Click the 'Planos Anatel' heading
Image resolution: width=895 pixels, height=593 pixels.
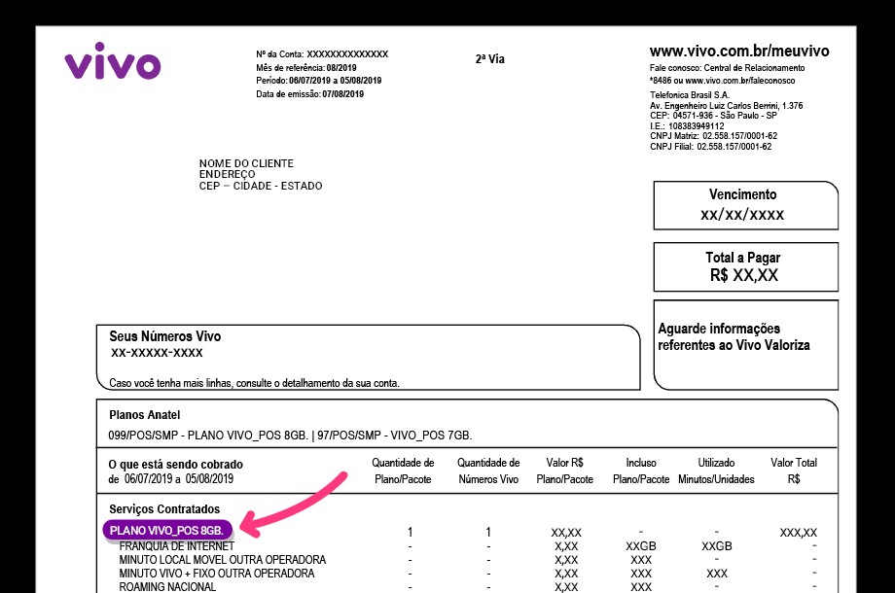[144, 415]
